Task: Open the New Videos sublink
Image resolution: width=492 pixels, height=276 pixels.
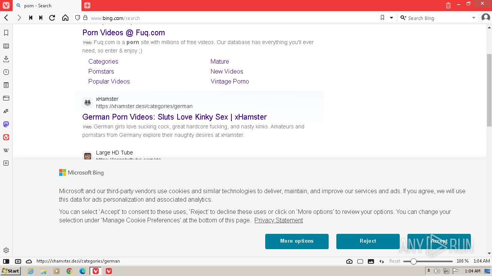Action: [x=227, y=71]
